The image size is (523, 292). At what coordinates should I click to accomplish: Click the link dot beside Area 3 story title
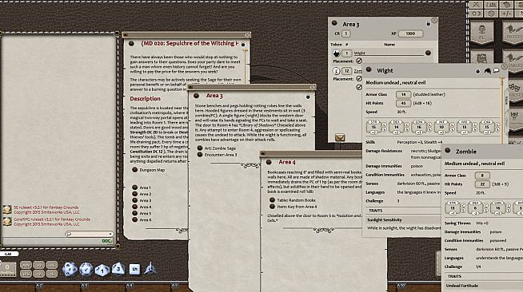click(196, 96)
